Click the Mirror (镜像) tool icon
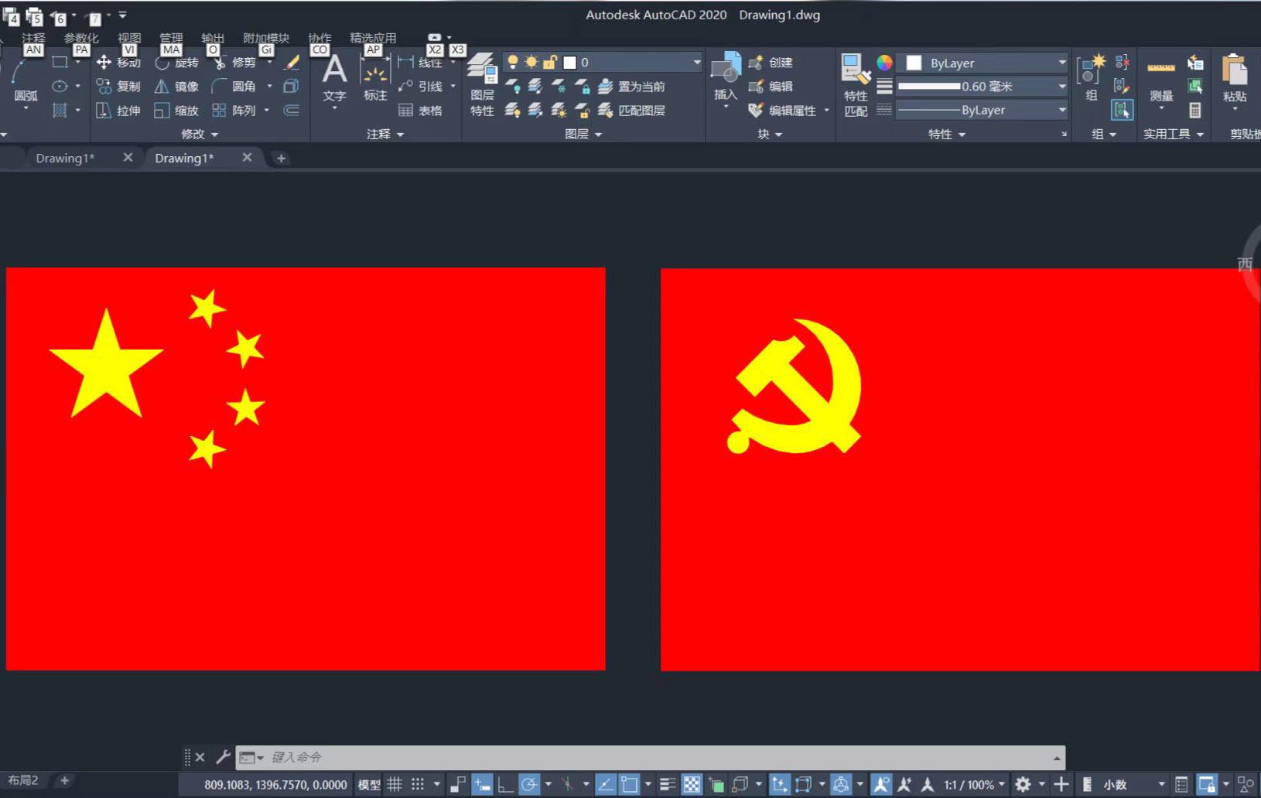 (162, 87)
